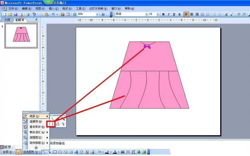Open the zoom 65% dropdown
The height and width of the screenshot is (156, 250).
pyautogui.click(x=97, y=14)
